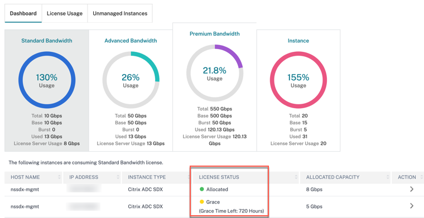Sort by IP Address column arrows
The width and height of the screenshot is (424, 218).
tap(118, 177)
